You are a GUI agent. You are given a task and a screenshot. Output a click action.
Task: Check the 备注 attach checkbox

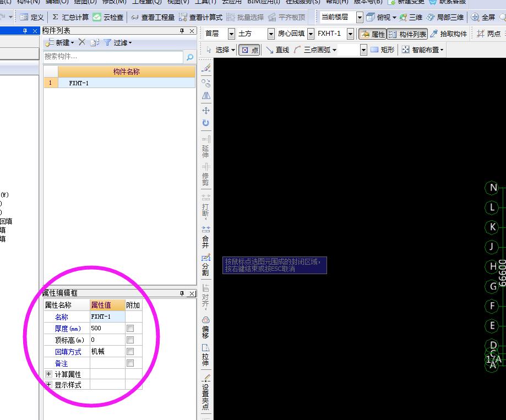[x=130, y=363]
